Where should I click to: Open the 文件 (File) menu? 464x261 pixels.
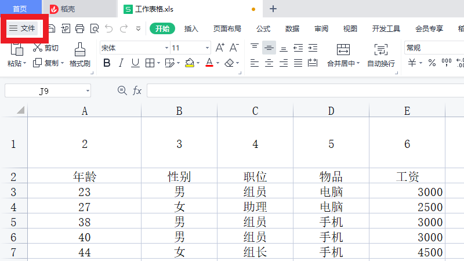[x=22, y=28]
